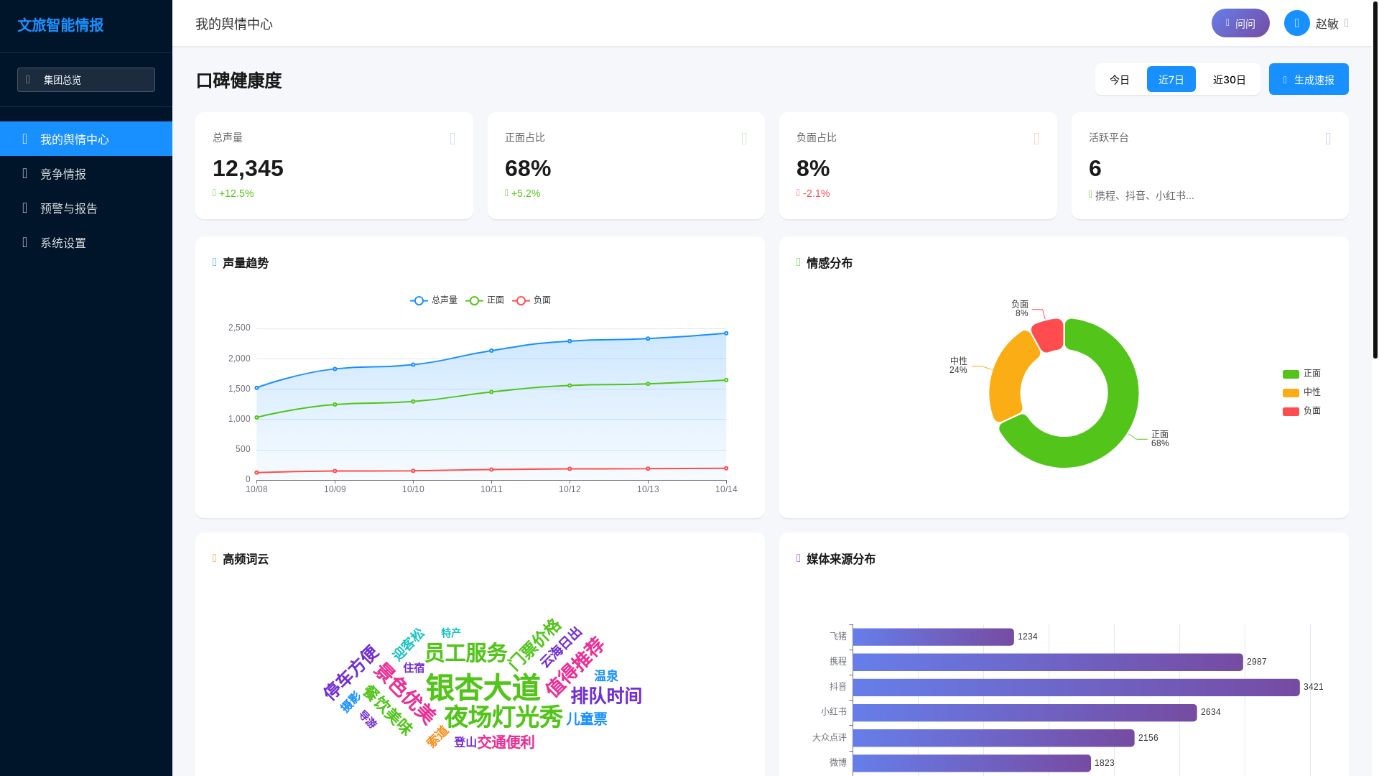Click the red 负面 donut segment

[1049, 336]
